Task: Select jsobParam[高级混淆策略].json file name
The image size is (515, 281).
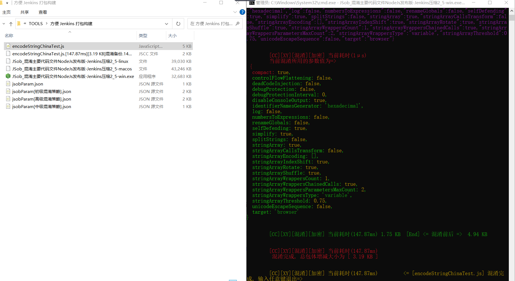Action: [x=42, y=99]
